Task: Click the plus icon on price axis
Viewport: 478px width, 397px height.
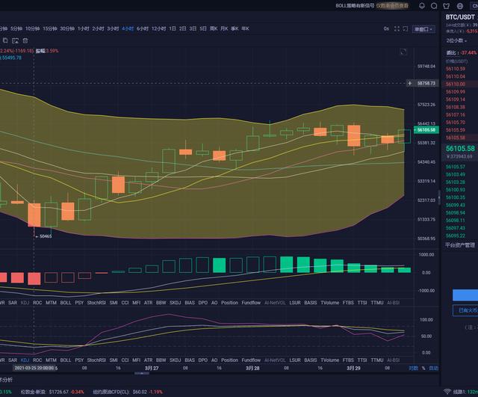Action: click(409, 83)
